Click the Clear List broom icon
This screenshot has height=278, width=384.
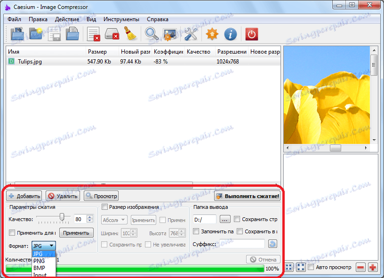click(130, 34)
